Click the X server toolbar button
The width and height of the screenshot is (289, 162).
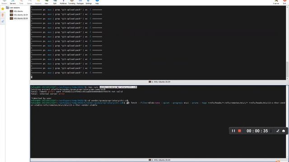(x=276, y=2)
